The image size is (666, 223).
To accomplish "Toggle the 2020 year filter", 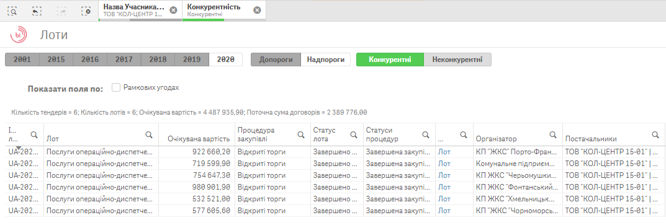I will click(x=225, y=59).
